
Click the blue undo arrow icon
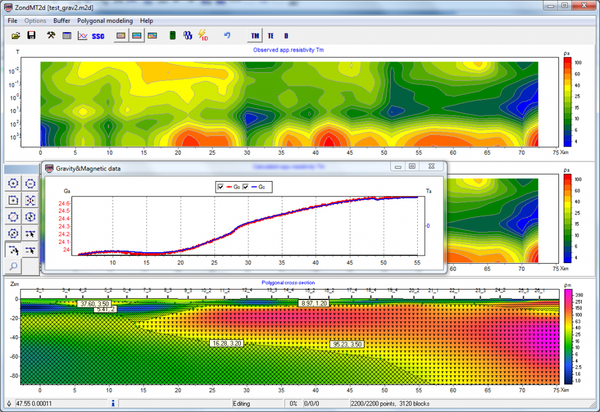coord(227,36)
